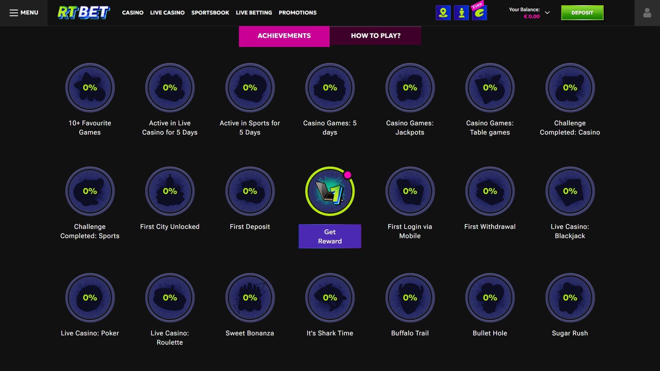Go to CASINO section

point(133,13)
